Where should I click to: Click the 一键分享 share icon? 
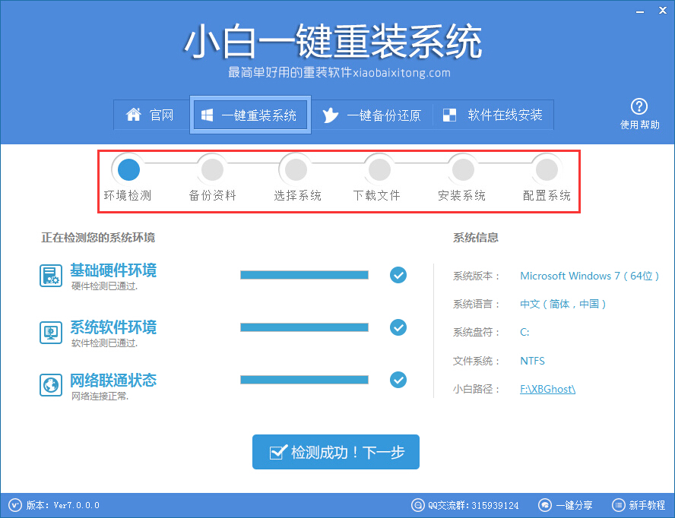(x=544, y=504)
